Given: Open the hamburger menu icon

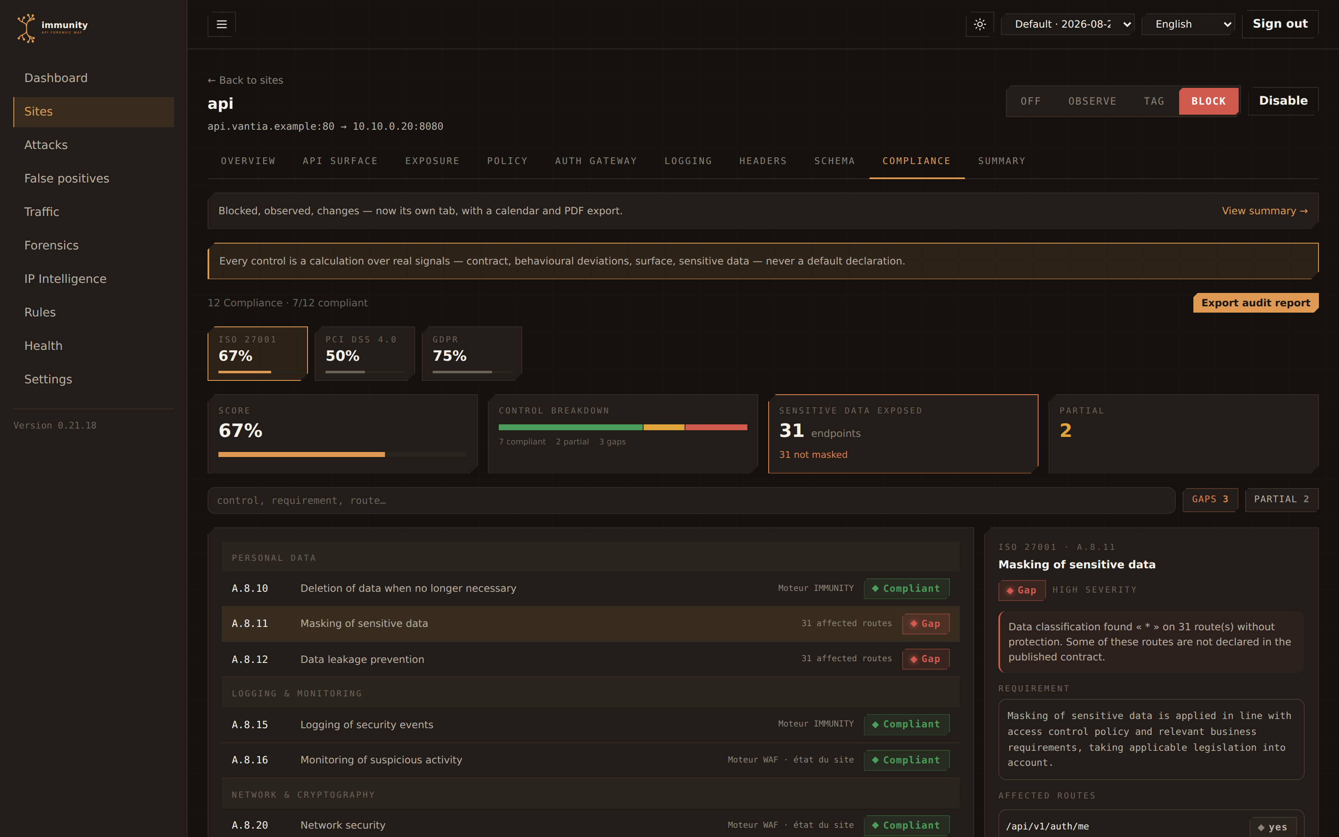Looking at the screenshot, I should point(221,24).
